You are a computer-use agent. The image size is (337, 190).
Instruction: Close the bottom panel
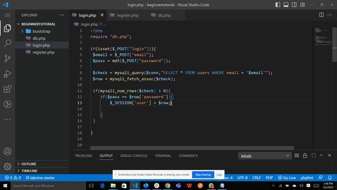coord(330,155)
